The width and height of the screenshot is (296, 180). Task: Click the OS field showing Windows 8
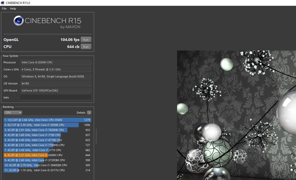[x=56, y=76]
